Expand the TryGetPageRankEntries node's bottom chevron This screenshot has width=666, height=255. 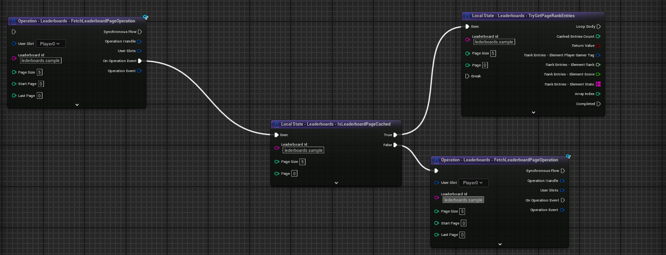point(533,113)
